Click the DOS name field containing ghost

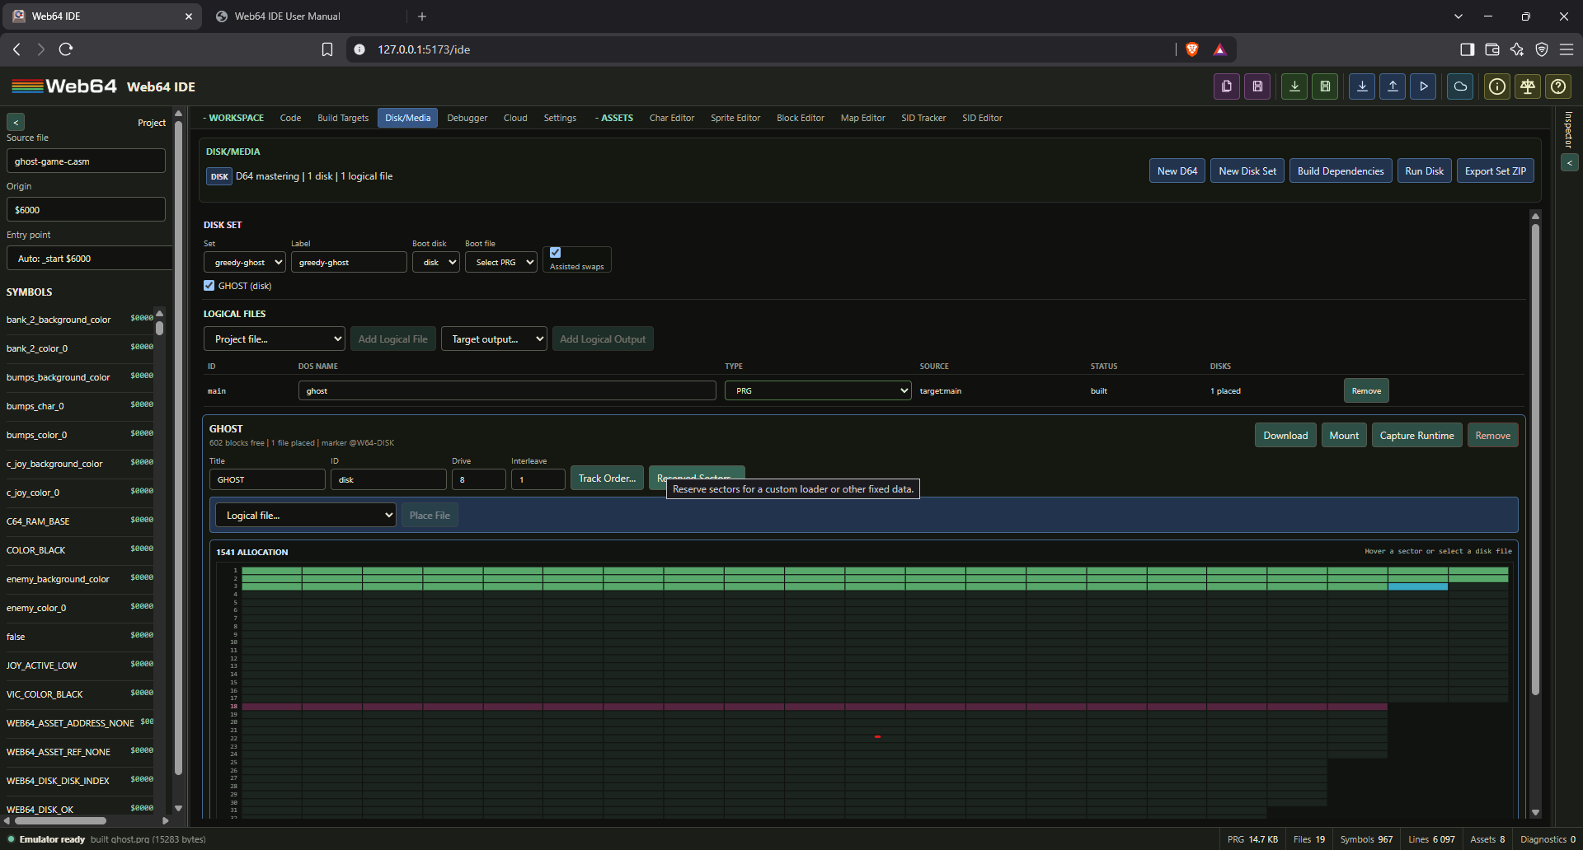click(507, 390)
